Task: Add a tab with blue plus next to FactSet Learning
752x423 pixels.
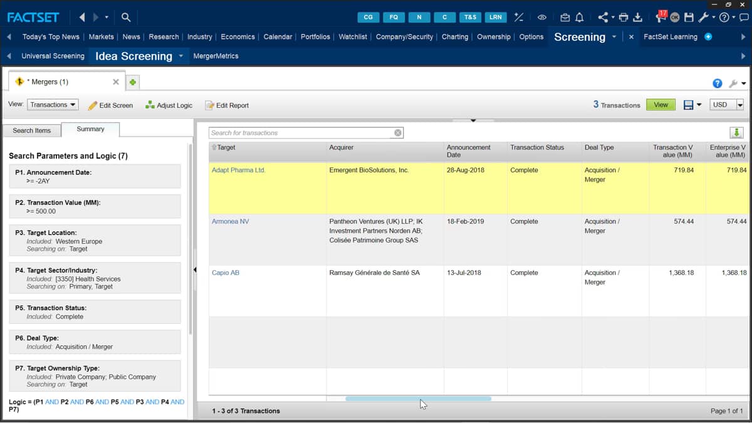Action: (708, 37)
